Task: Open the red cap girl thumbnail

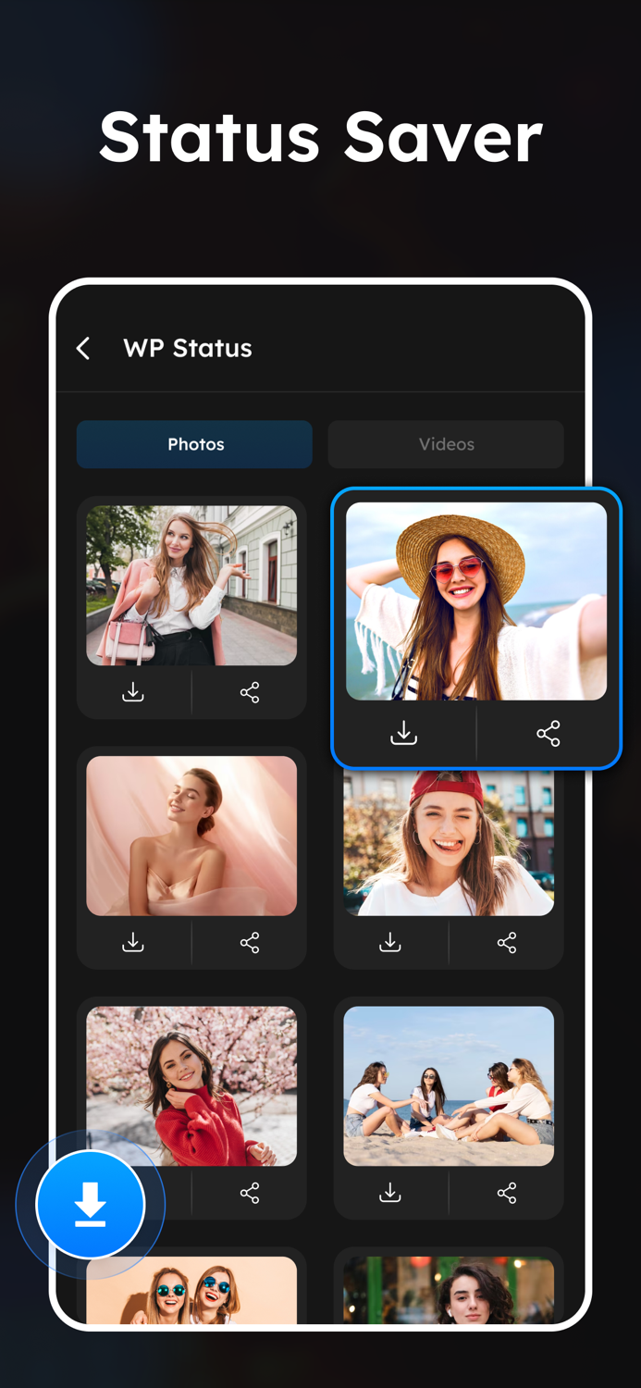Action: point(449,843)
